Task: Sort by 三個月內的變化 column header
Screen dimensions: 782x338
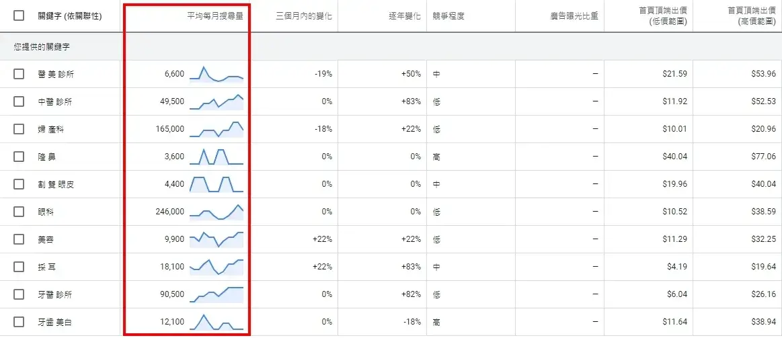Action: point(304,15)
